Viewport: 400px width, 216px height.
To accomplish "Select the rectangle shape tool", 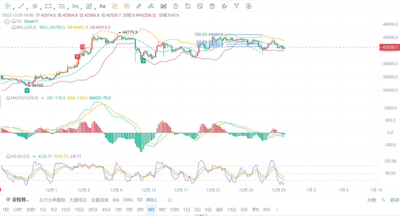I will 48,6.
